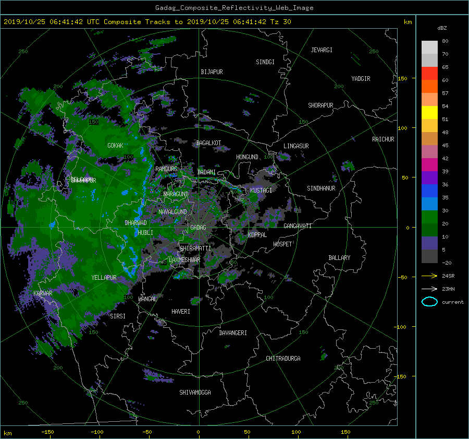This screenshot has height=439, width=469.
Task: Click the HANGAL city label
Action: (147, 299)
